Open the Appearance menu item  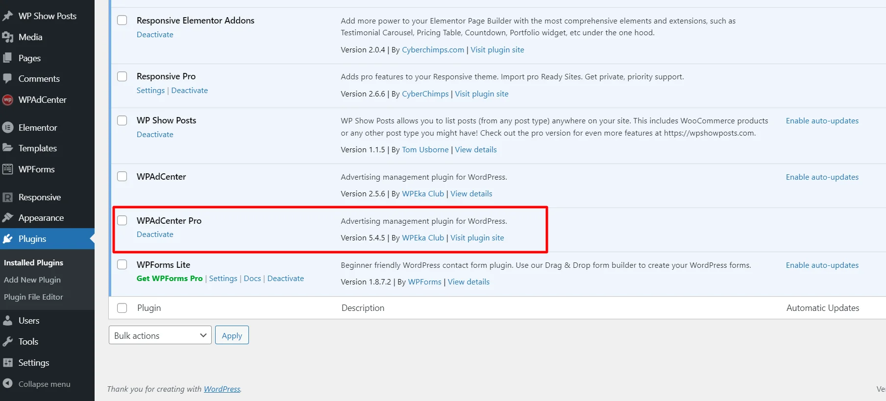(x=41, y=217)
